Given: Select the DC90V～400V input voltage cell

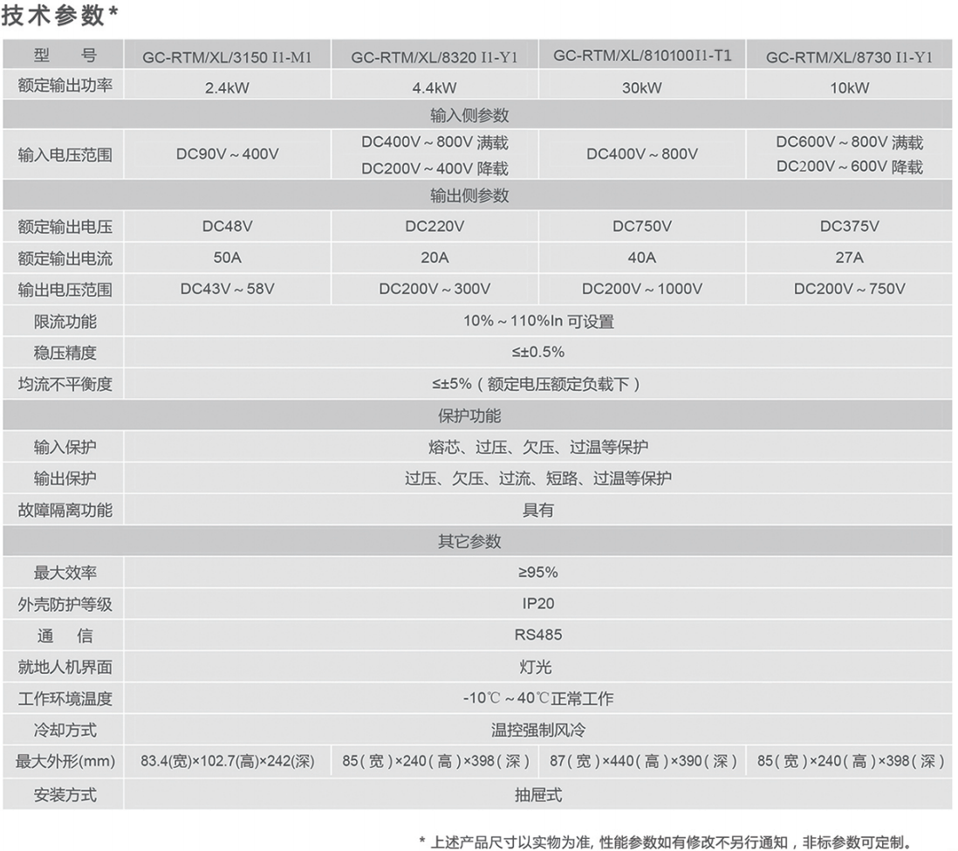Looking at the screenshot, I should [228, 154].
